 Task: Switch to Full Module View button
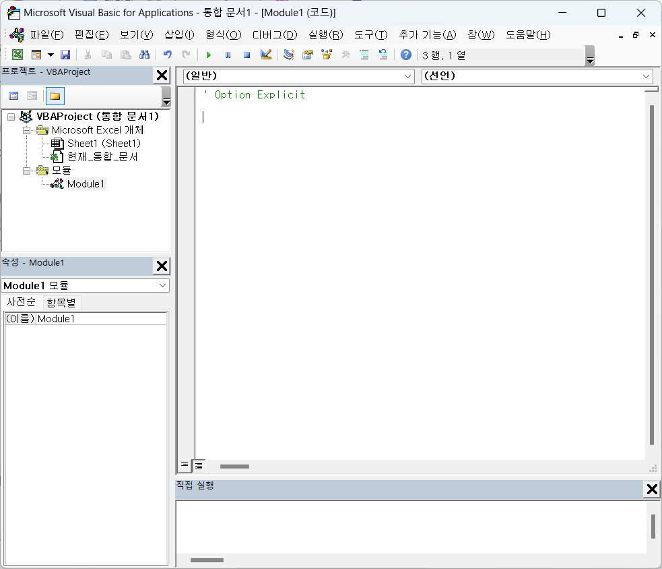click(x=199, y=466)
